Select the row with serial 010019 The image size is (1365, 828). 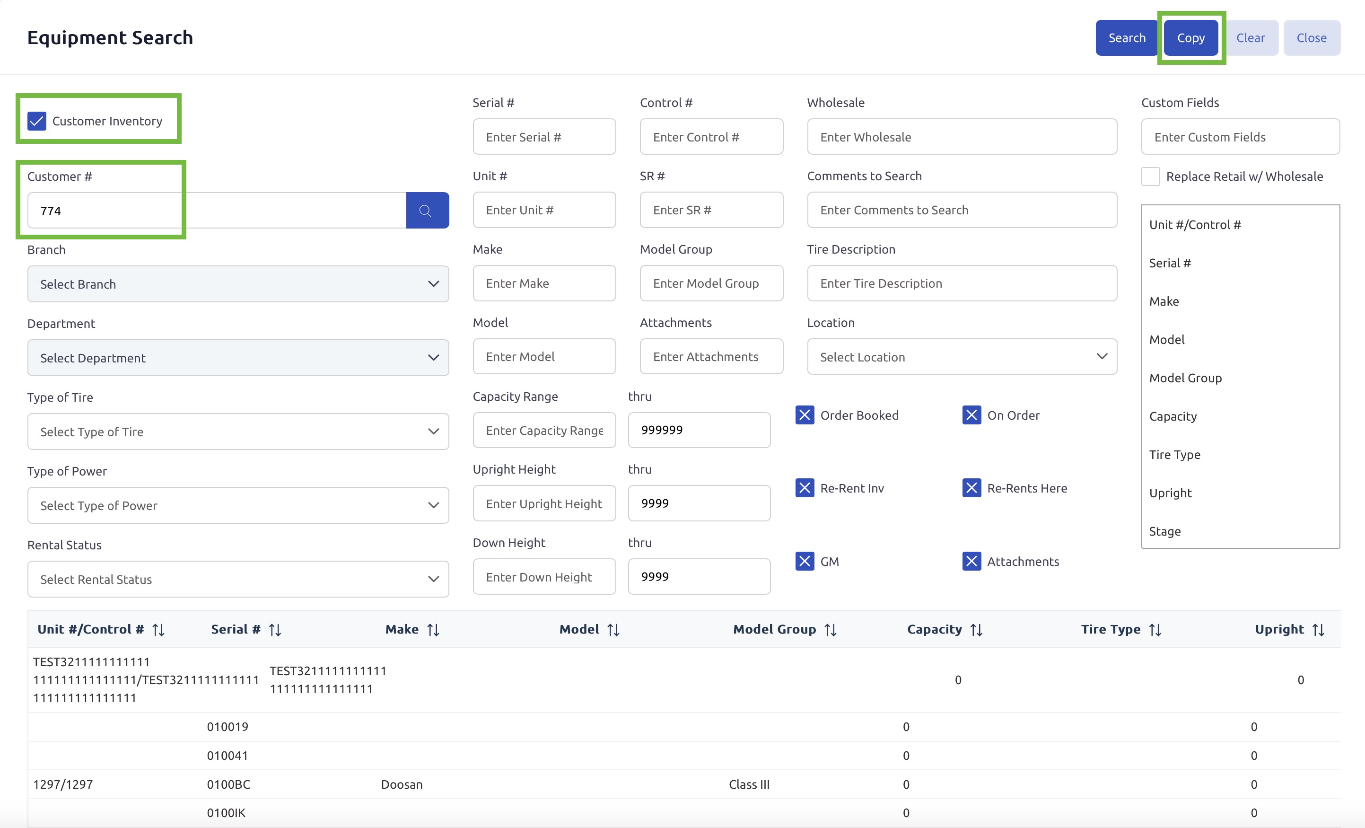tap(683, 727)
